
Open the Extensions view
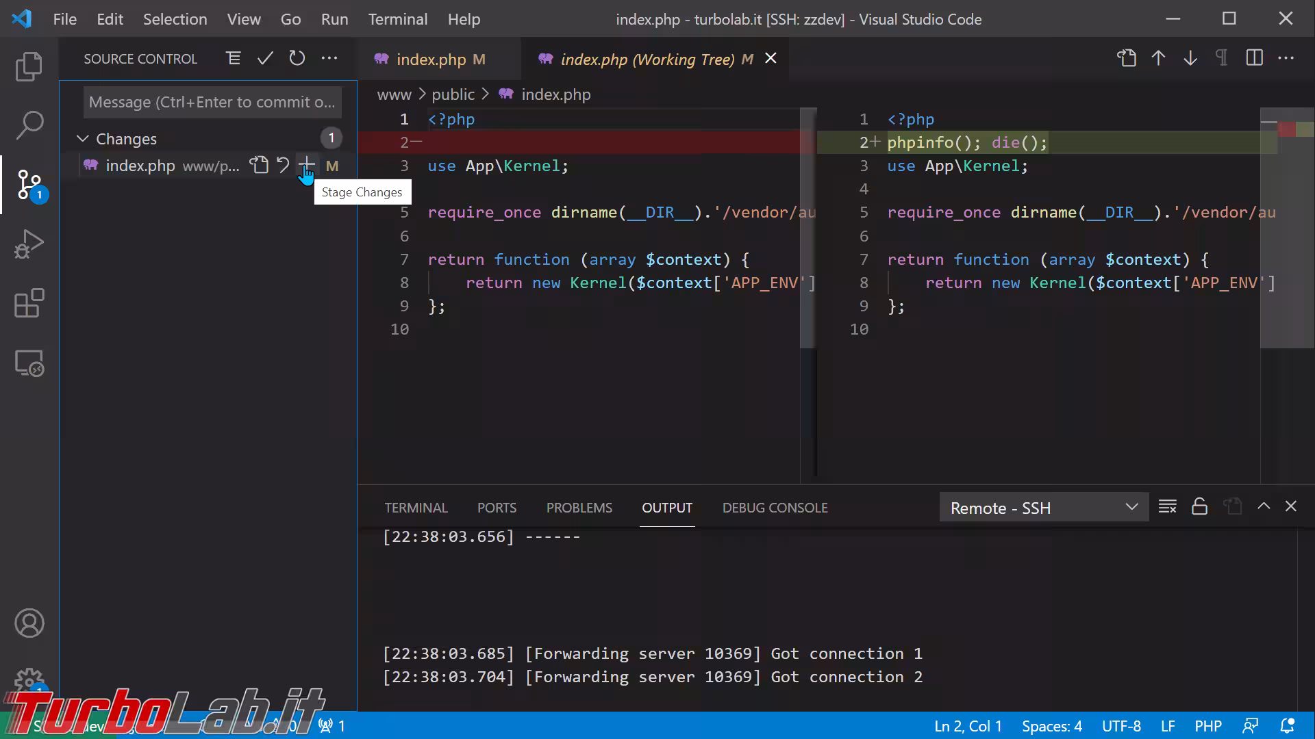pos(29,303)
